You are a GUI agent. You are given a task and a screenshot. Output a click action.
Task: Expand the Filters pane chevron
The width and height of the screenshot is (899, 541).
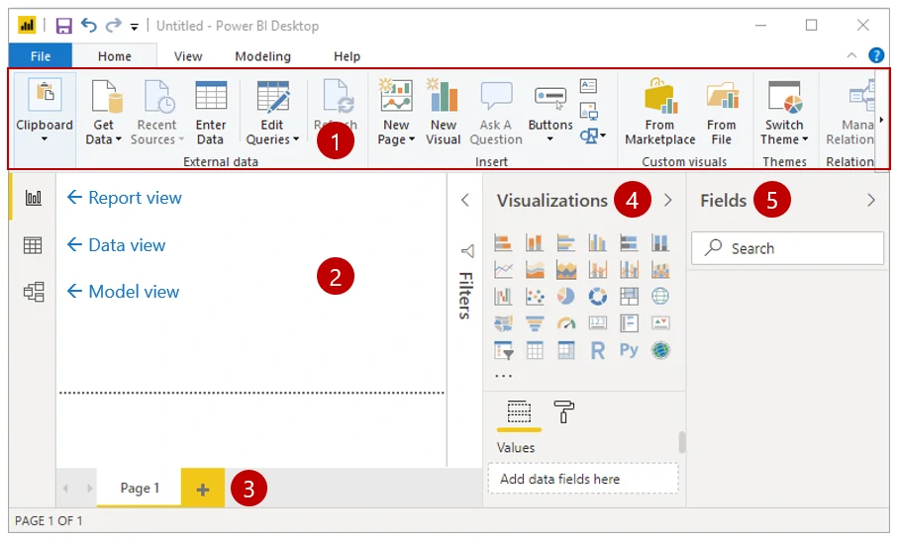click(465, 200)
